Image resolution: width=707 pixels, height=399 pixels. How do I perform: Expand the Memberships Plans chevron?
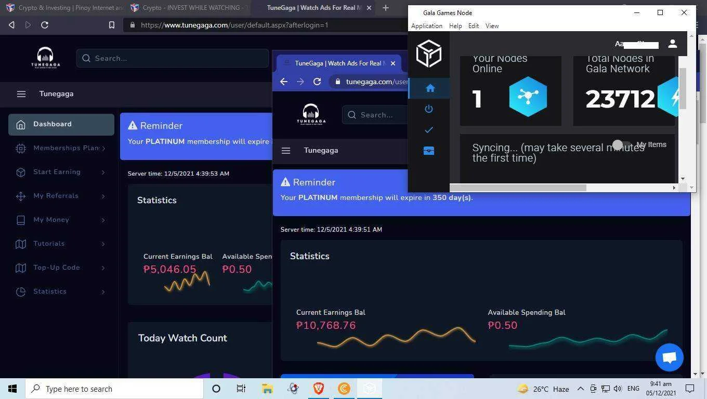103,148
